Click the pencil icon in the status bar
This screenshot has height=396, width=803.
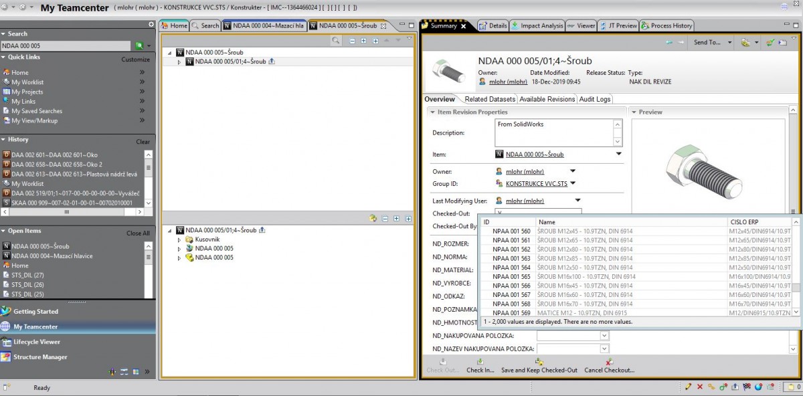click(689, 387)
